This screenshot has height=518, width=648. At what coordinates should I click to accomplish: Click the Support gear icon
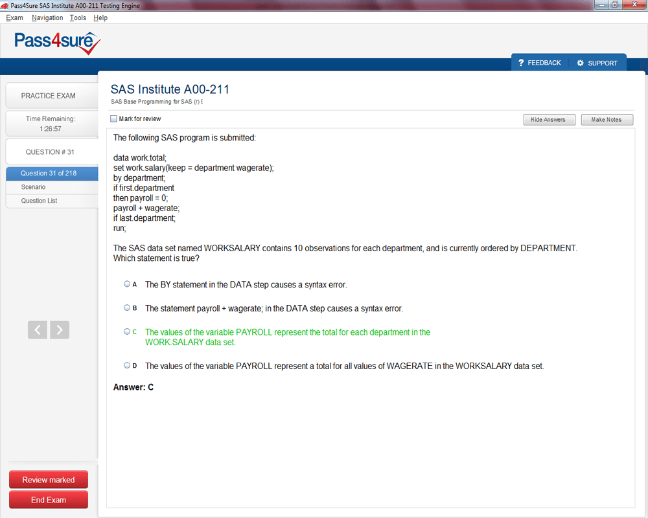click(x=580, y=63)
